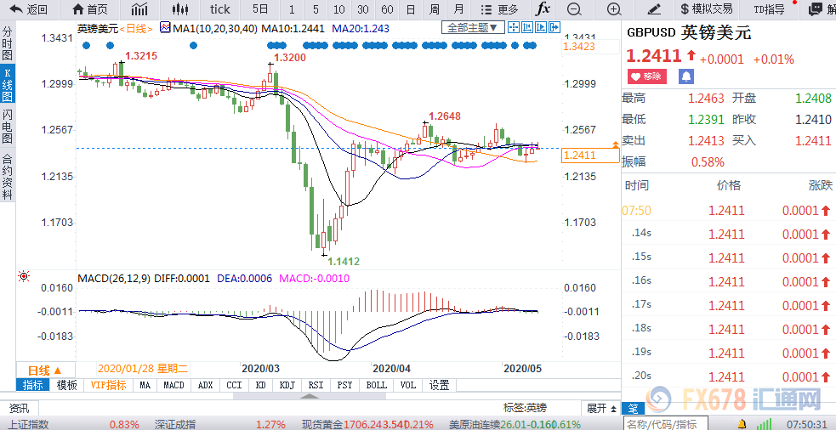Select the pencil drawing tool
This screenshot has height=430, width=836.
654,9
